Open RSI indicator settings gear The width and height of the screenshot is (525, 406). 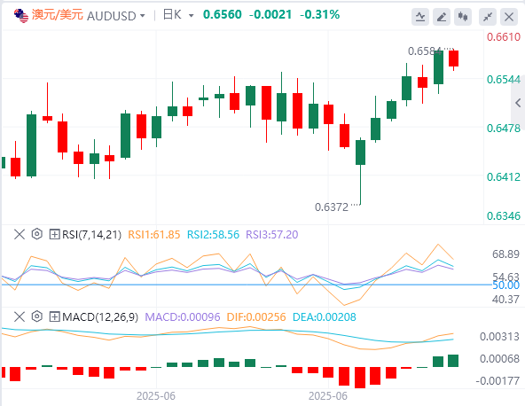click(37, 234)
